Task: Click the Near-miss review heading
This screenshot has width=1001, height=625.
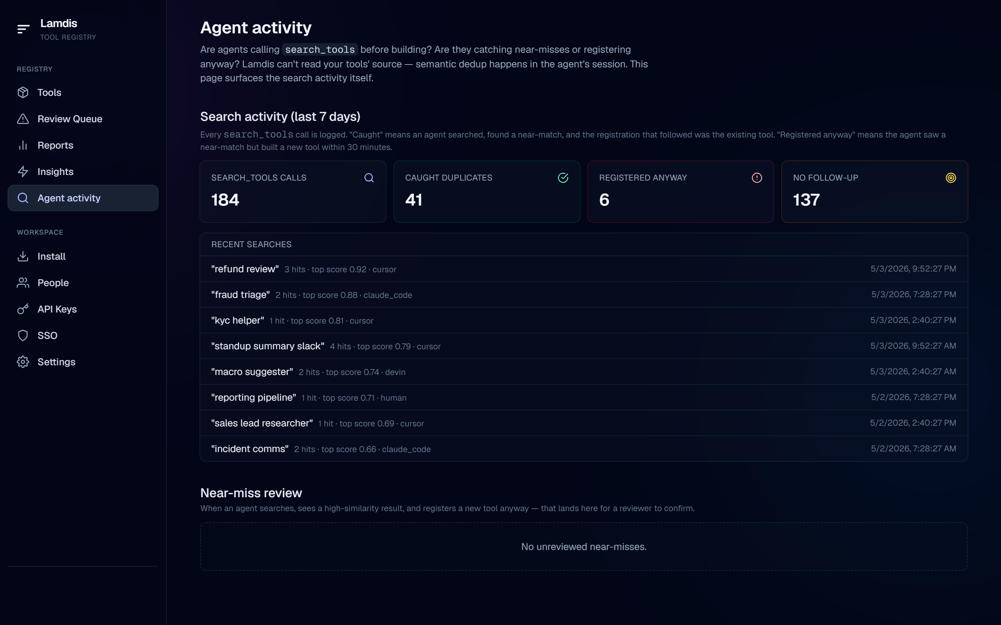Action: tap(251, 493)
